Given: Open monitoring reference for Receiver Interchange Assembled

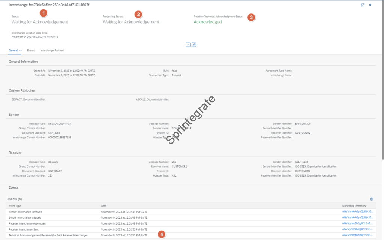Looking at the screenshot, I should [x=357, y=223].
